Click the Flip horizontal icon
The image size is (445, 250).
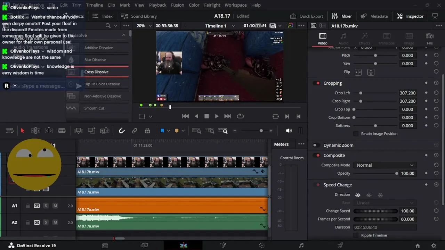[x=358, y=72]
